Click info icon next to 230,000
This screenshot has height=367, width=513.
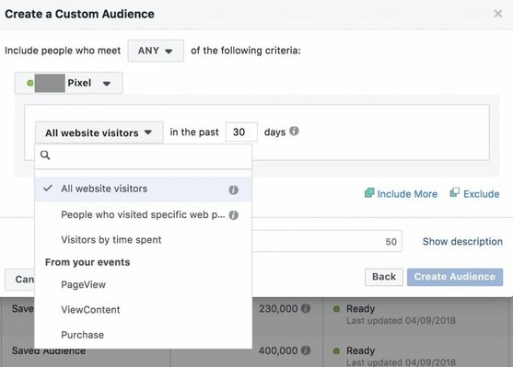tap(306, 308)
